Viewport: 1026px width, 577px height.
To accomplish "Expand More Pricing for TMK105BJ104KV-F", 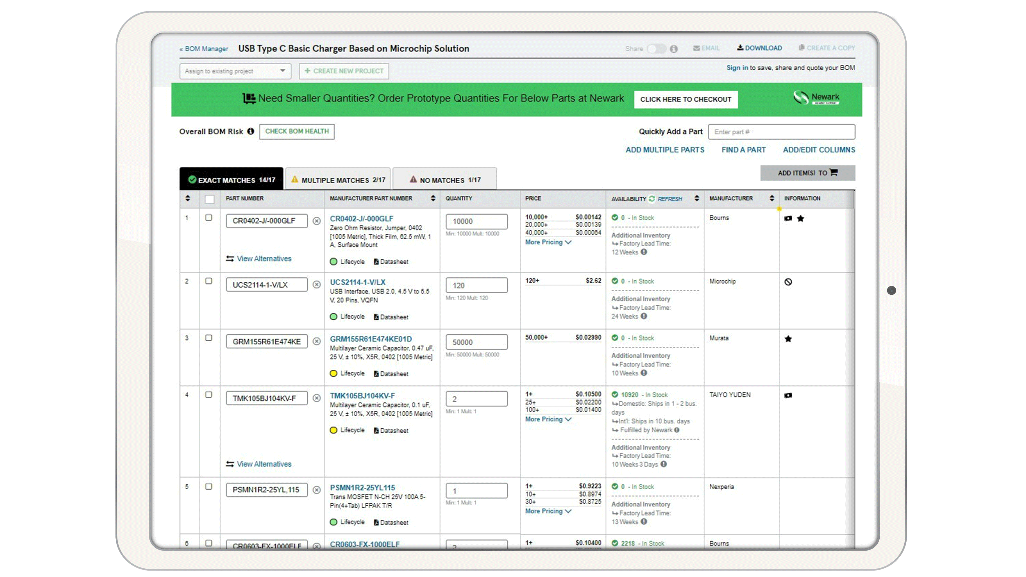I will (548, 419).
